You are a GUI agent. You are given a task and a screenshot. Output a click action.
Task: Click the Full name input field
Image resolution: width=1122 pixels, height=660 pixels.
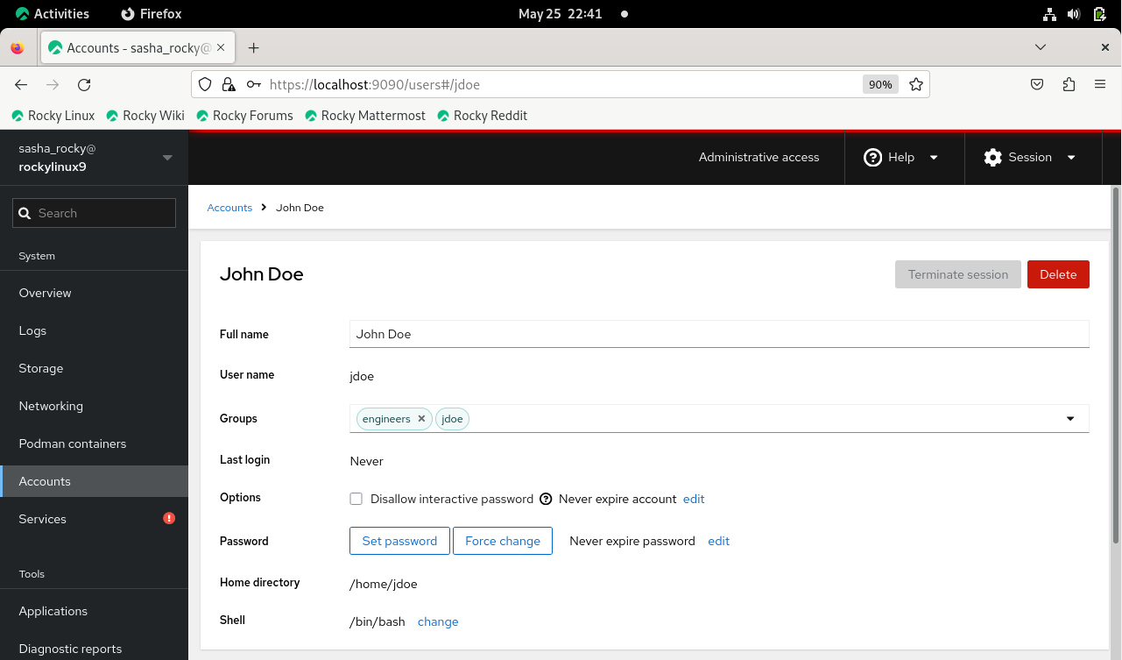click(x=718, y=334)
